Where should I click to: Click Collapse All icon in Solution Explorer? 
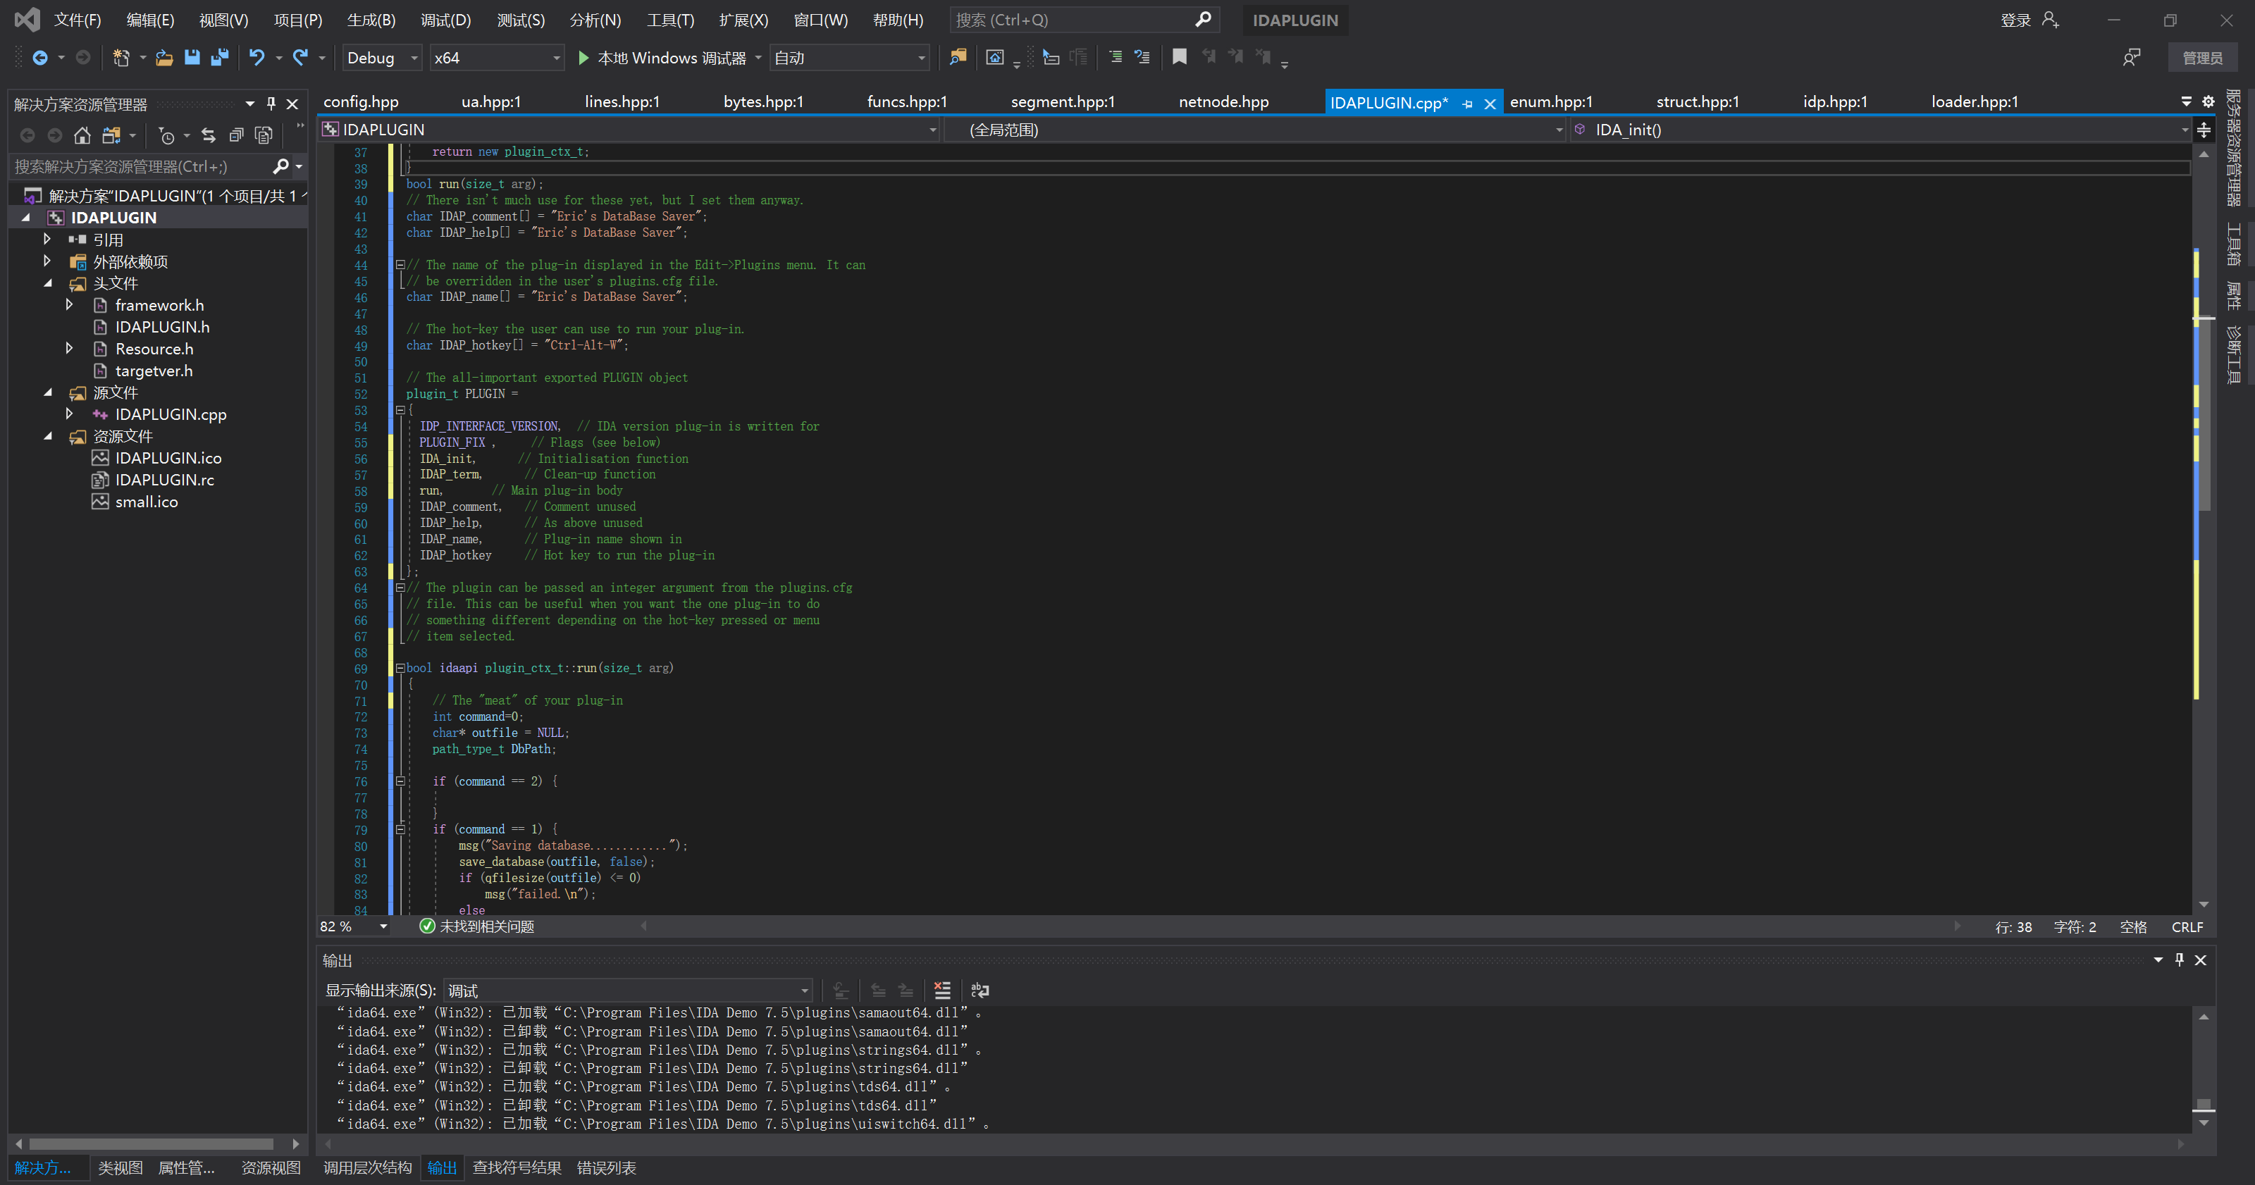pos(236,136)
